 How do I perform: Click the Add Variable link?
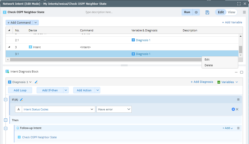tap(232, 22)
